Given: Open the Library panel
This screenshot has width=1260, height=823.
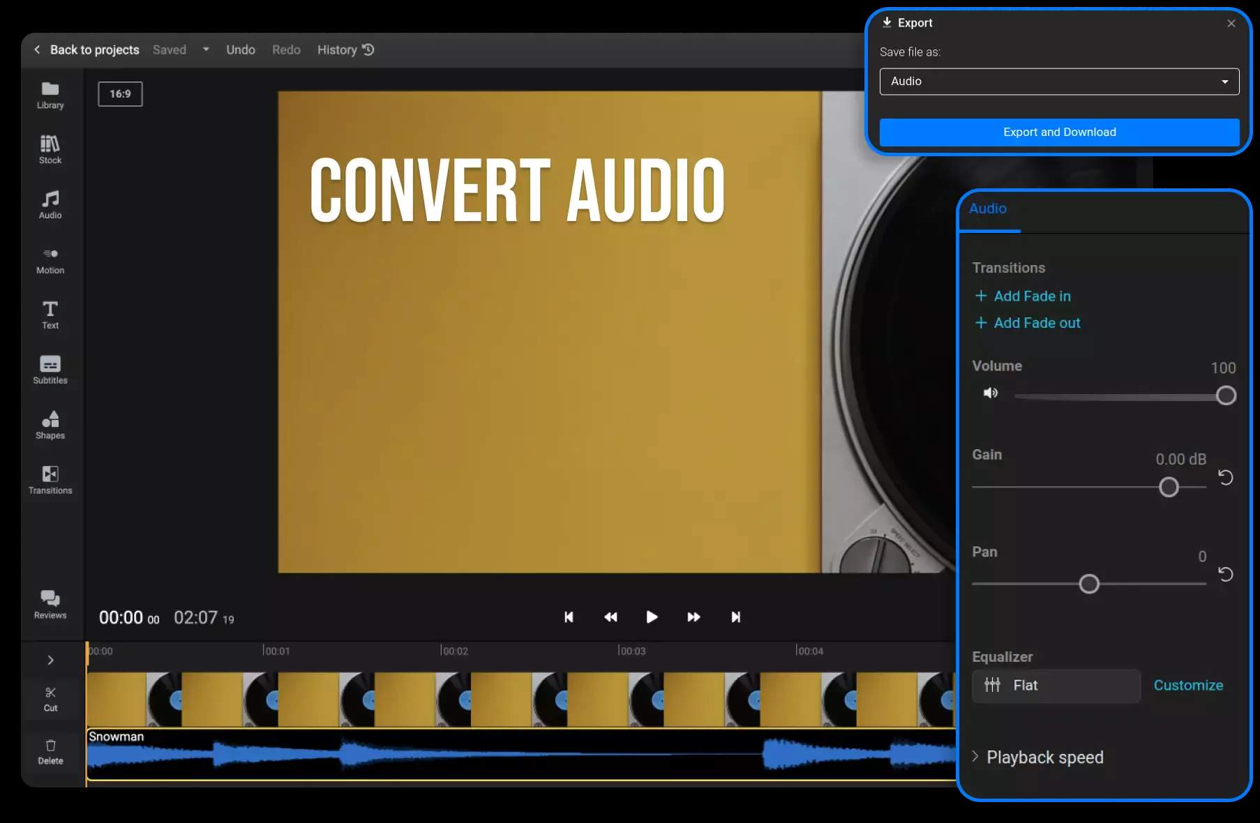Looking at the screenshot, I should (x=50, y=96).
